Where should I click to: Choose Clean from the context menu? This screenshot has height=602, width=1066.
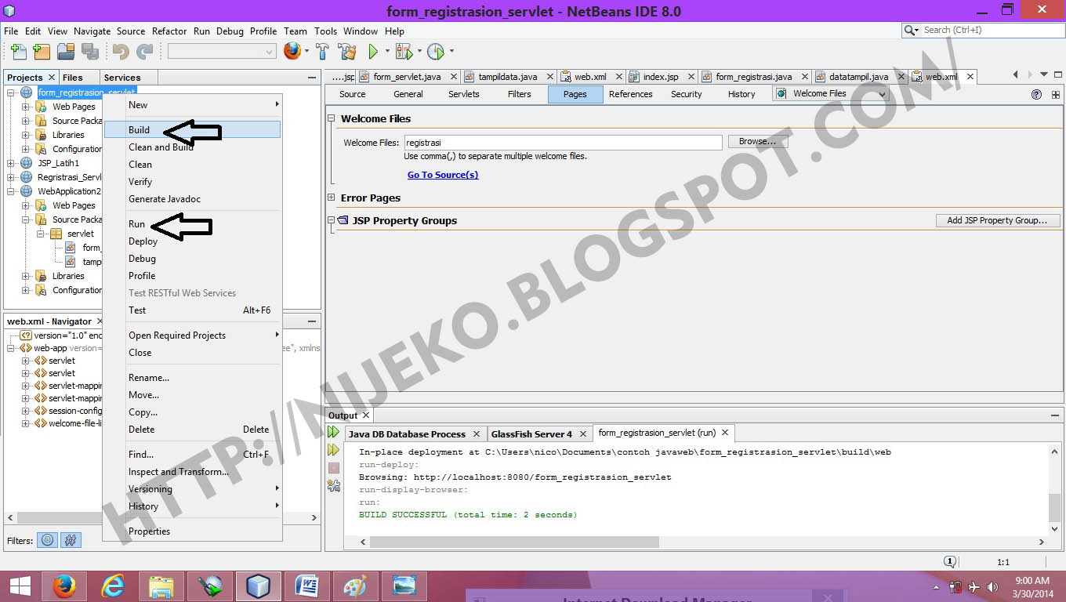(140, 165)
